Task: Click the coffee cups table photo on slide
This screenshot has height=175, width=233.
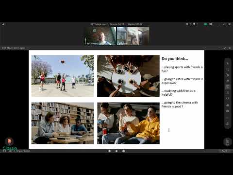Action: point(128,76)
